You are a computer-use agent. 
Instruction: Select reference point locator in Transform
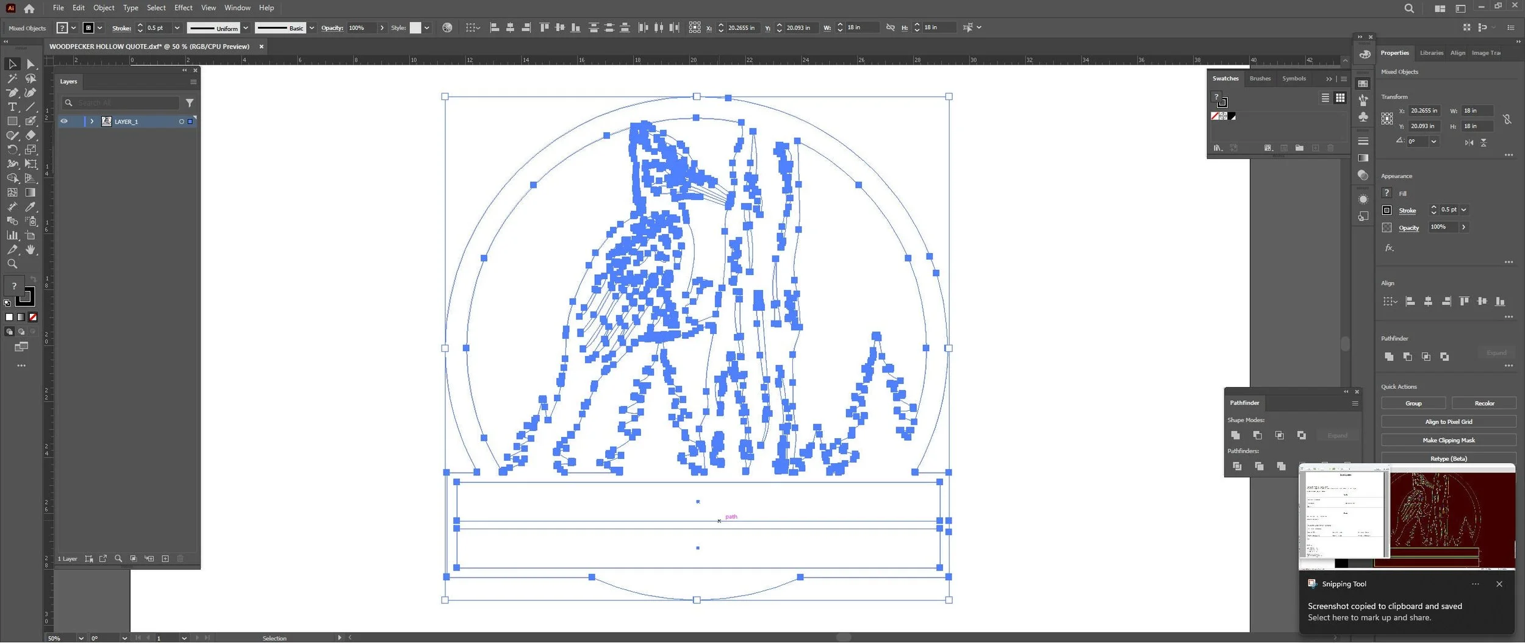pos(1387,119)
